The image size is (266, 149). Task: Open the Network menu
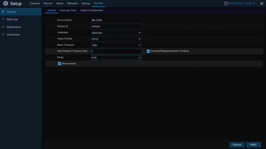point(72,3)
